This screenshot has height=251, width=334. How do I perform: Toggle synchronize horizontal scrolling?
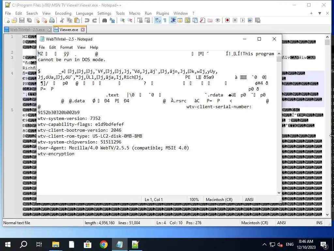point(147,20)
